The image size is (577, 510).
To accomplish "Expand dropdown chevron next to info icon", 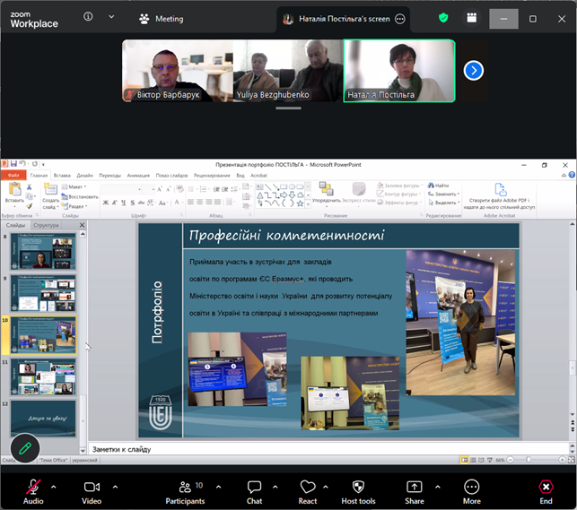I will coord(111,17).
